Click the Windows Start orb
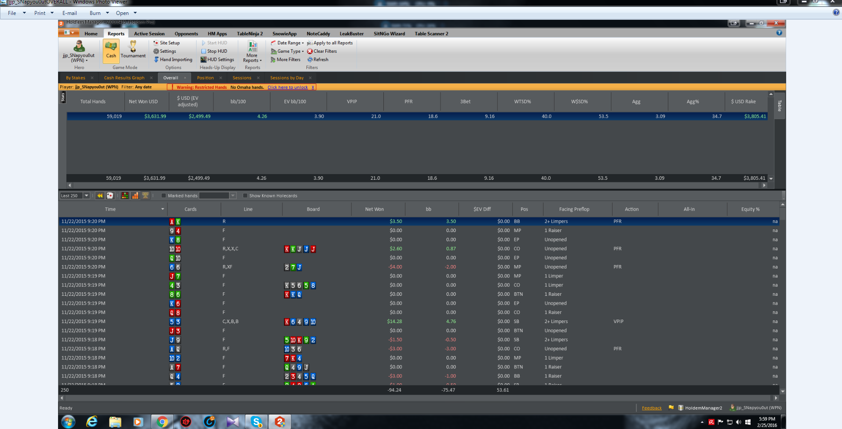This screenshot has height=429, width=842. point(68,422)
